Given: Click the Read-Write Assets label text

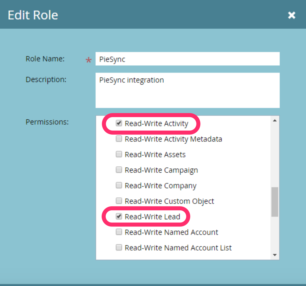Looking at the screenshot, I should coord(155,155).
